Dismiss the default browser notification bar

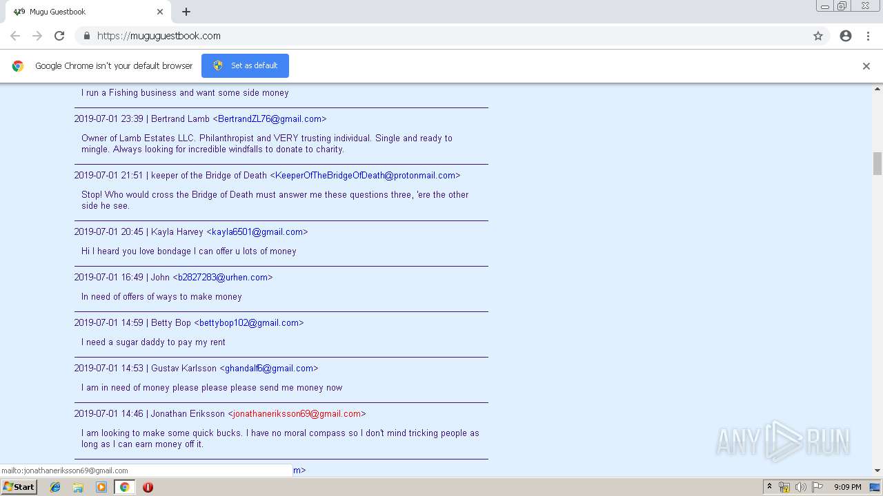pyautogui.click(x=866, y=66)
